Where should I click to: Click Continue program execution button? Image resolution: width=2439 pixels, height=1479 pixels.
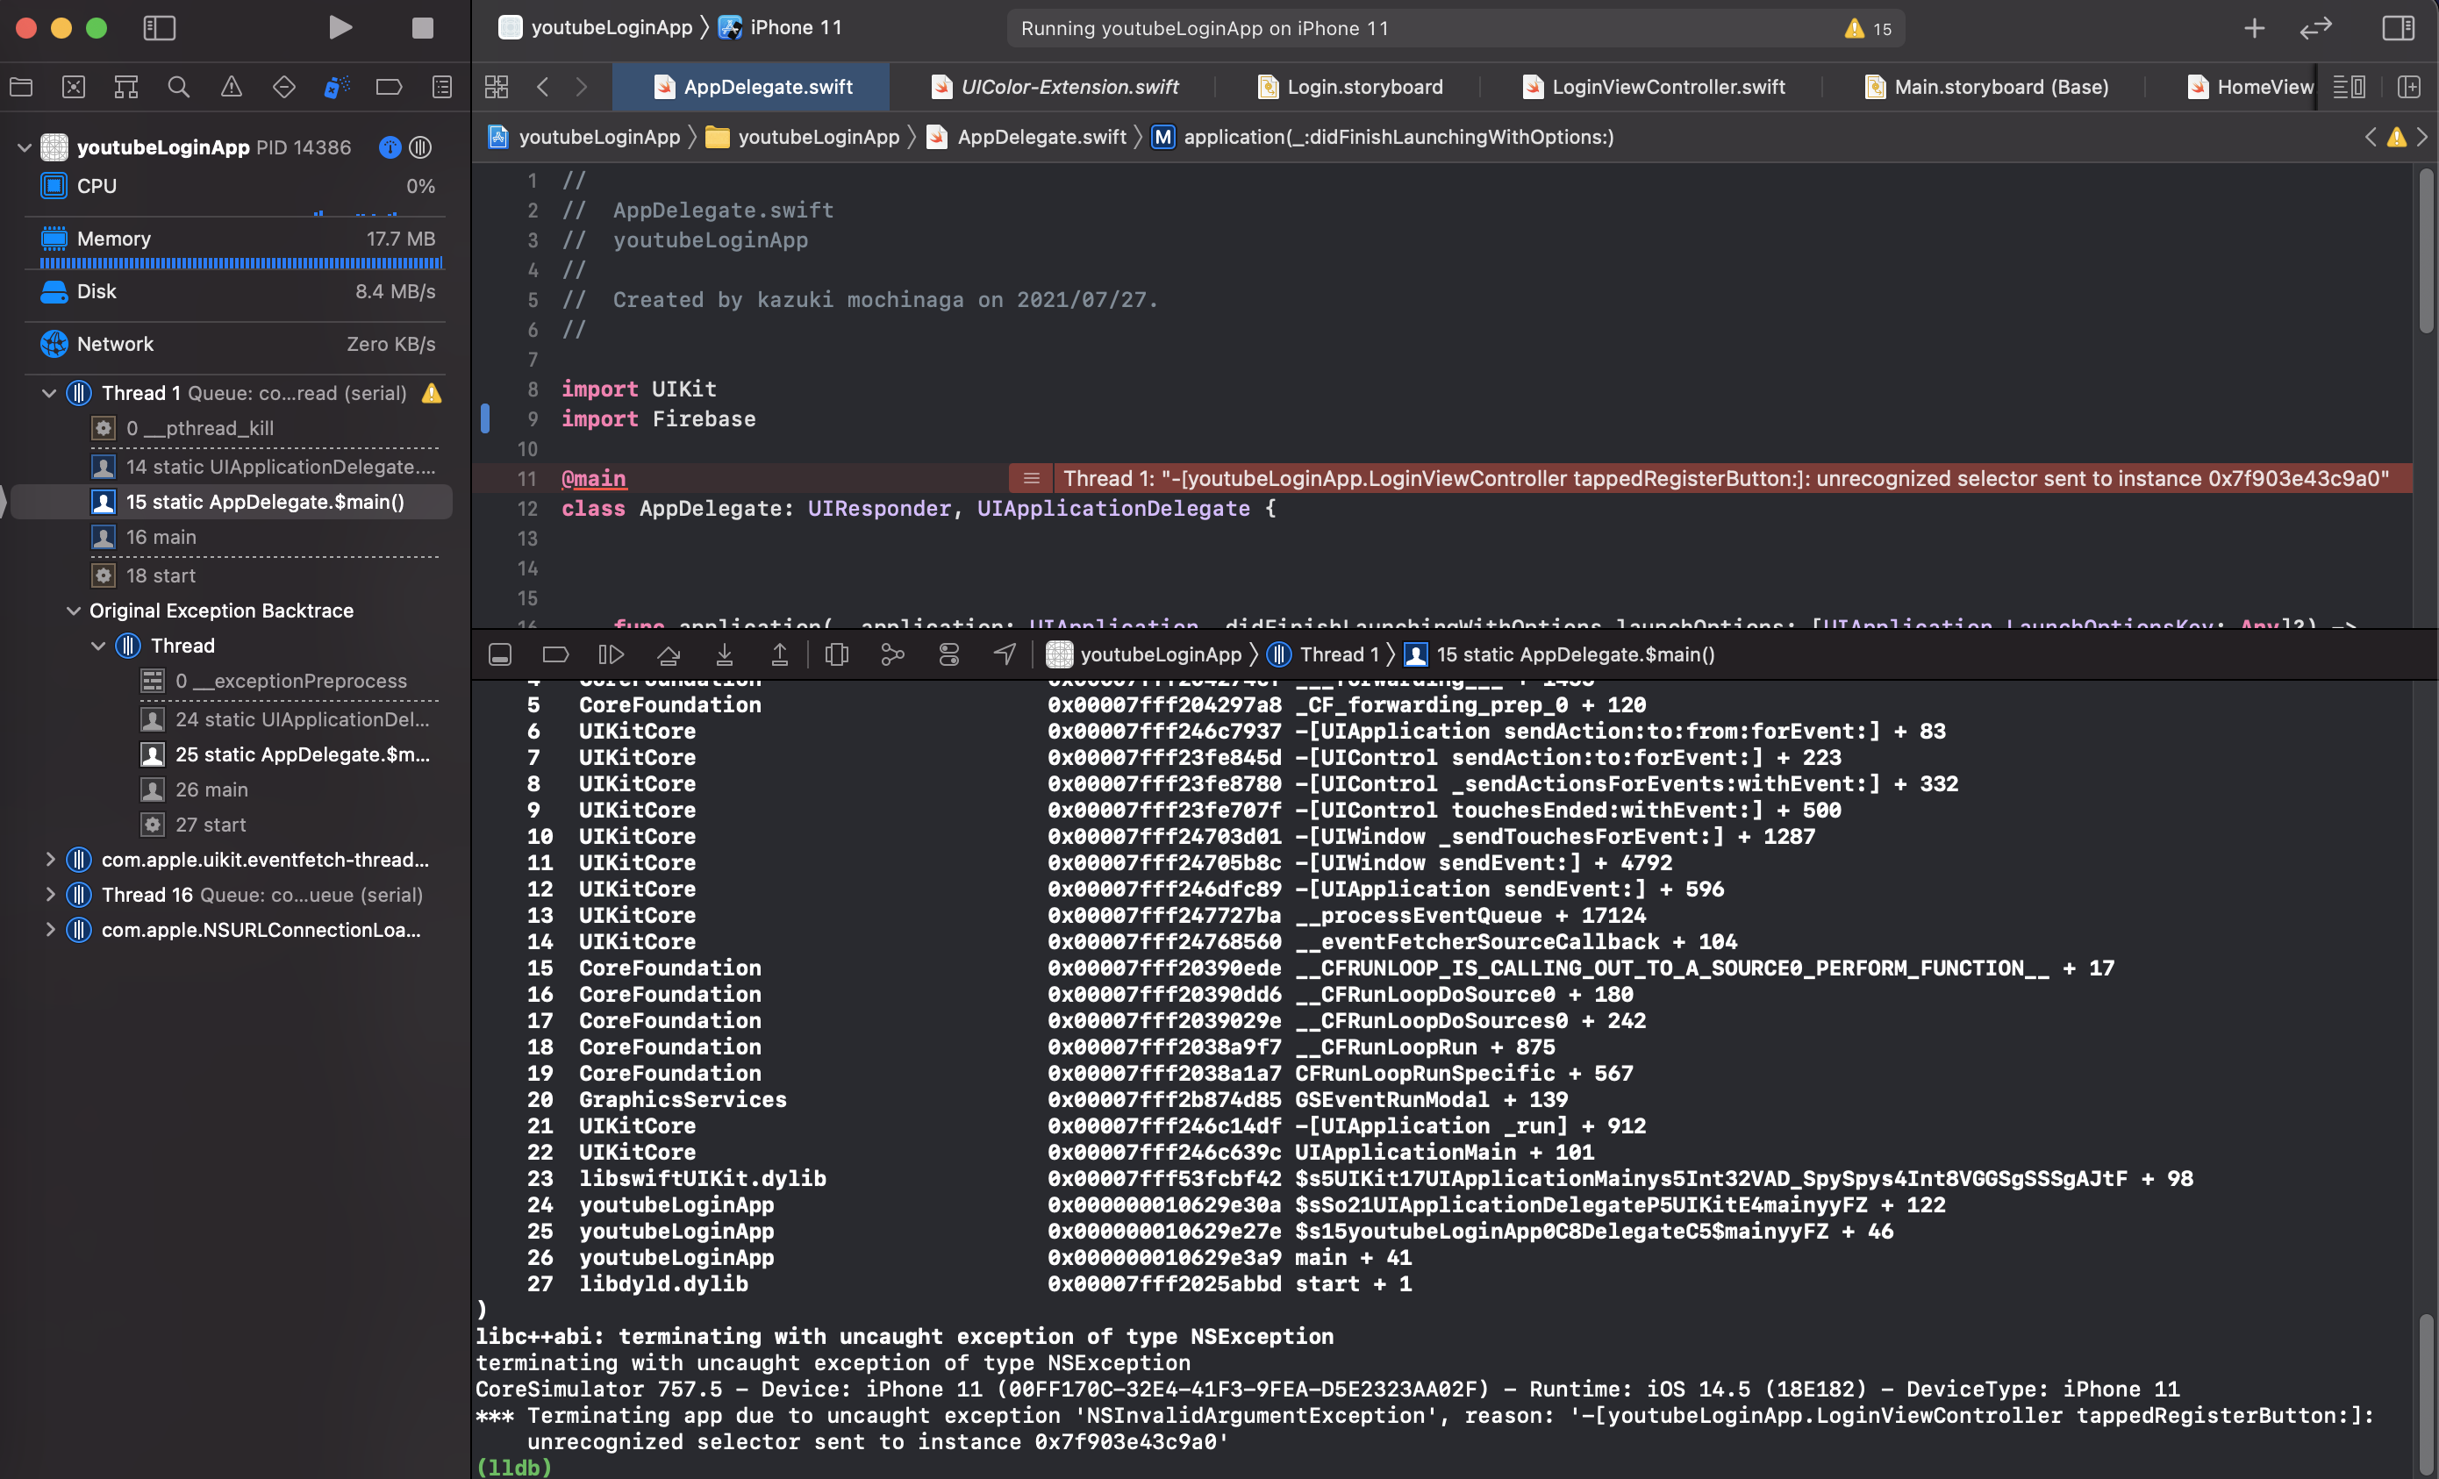[x=611, y=654]
